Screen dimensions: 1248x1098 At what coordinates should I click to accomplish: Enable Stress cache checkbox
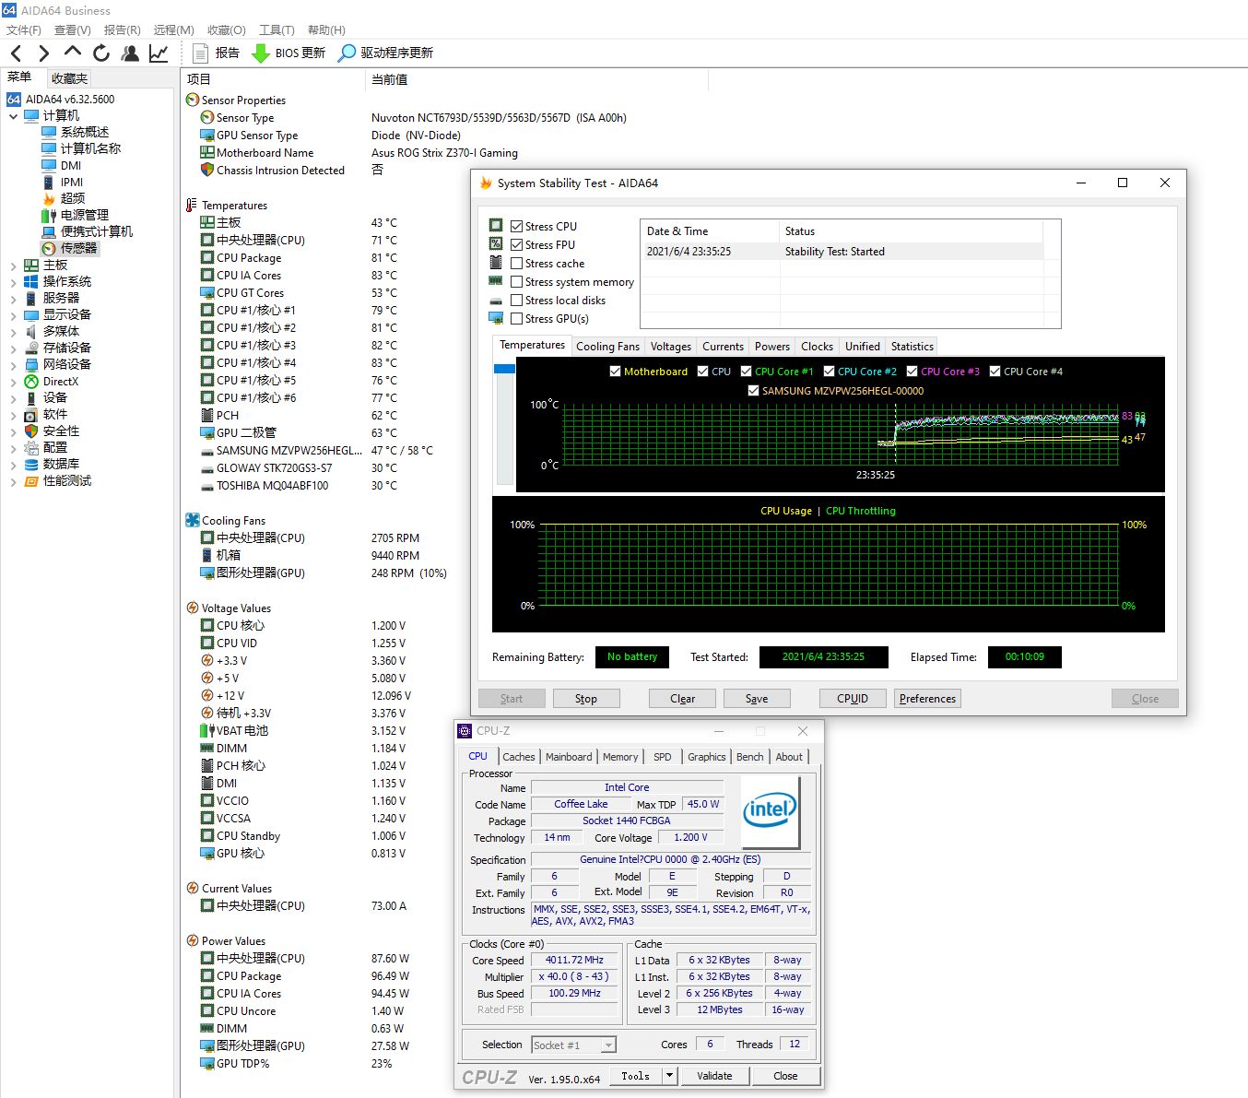[x=517, y=263]
